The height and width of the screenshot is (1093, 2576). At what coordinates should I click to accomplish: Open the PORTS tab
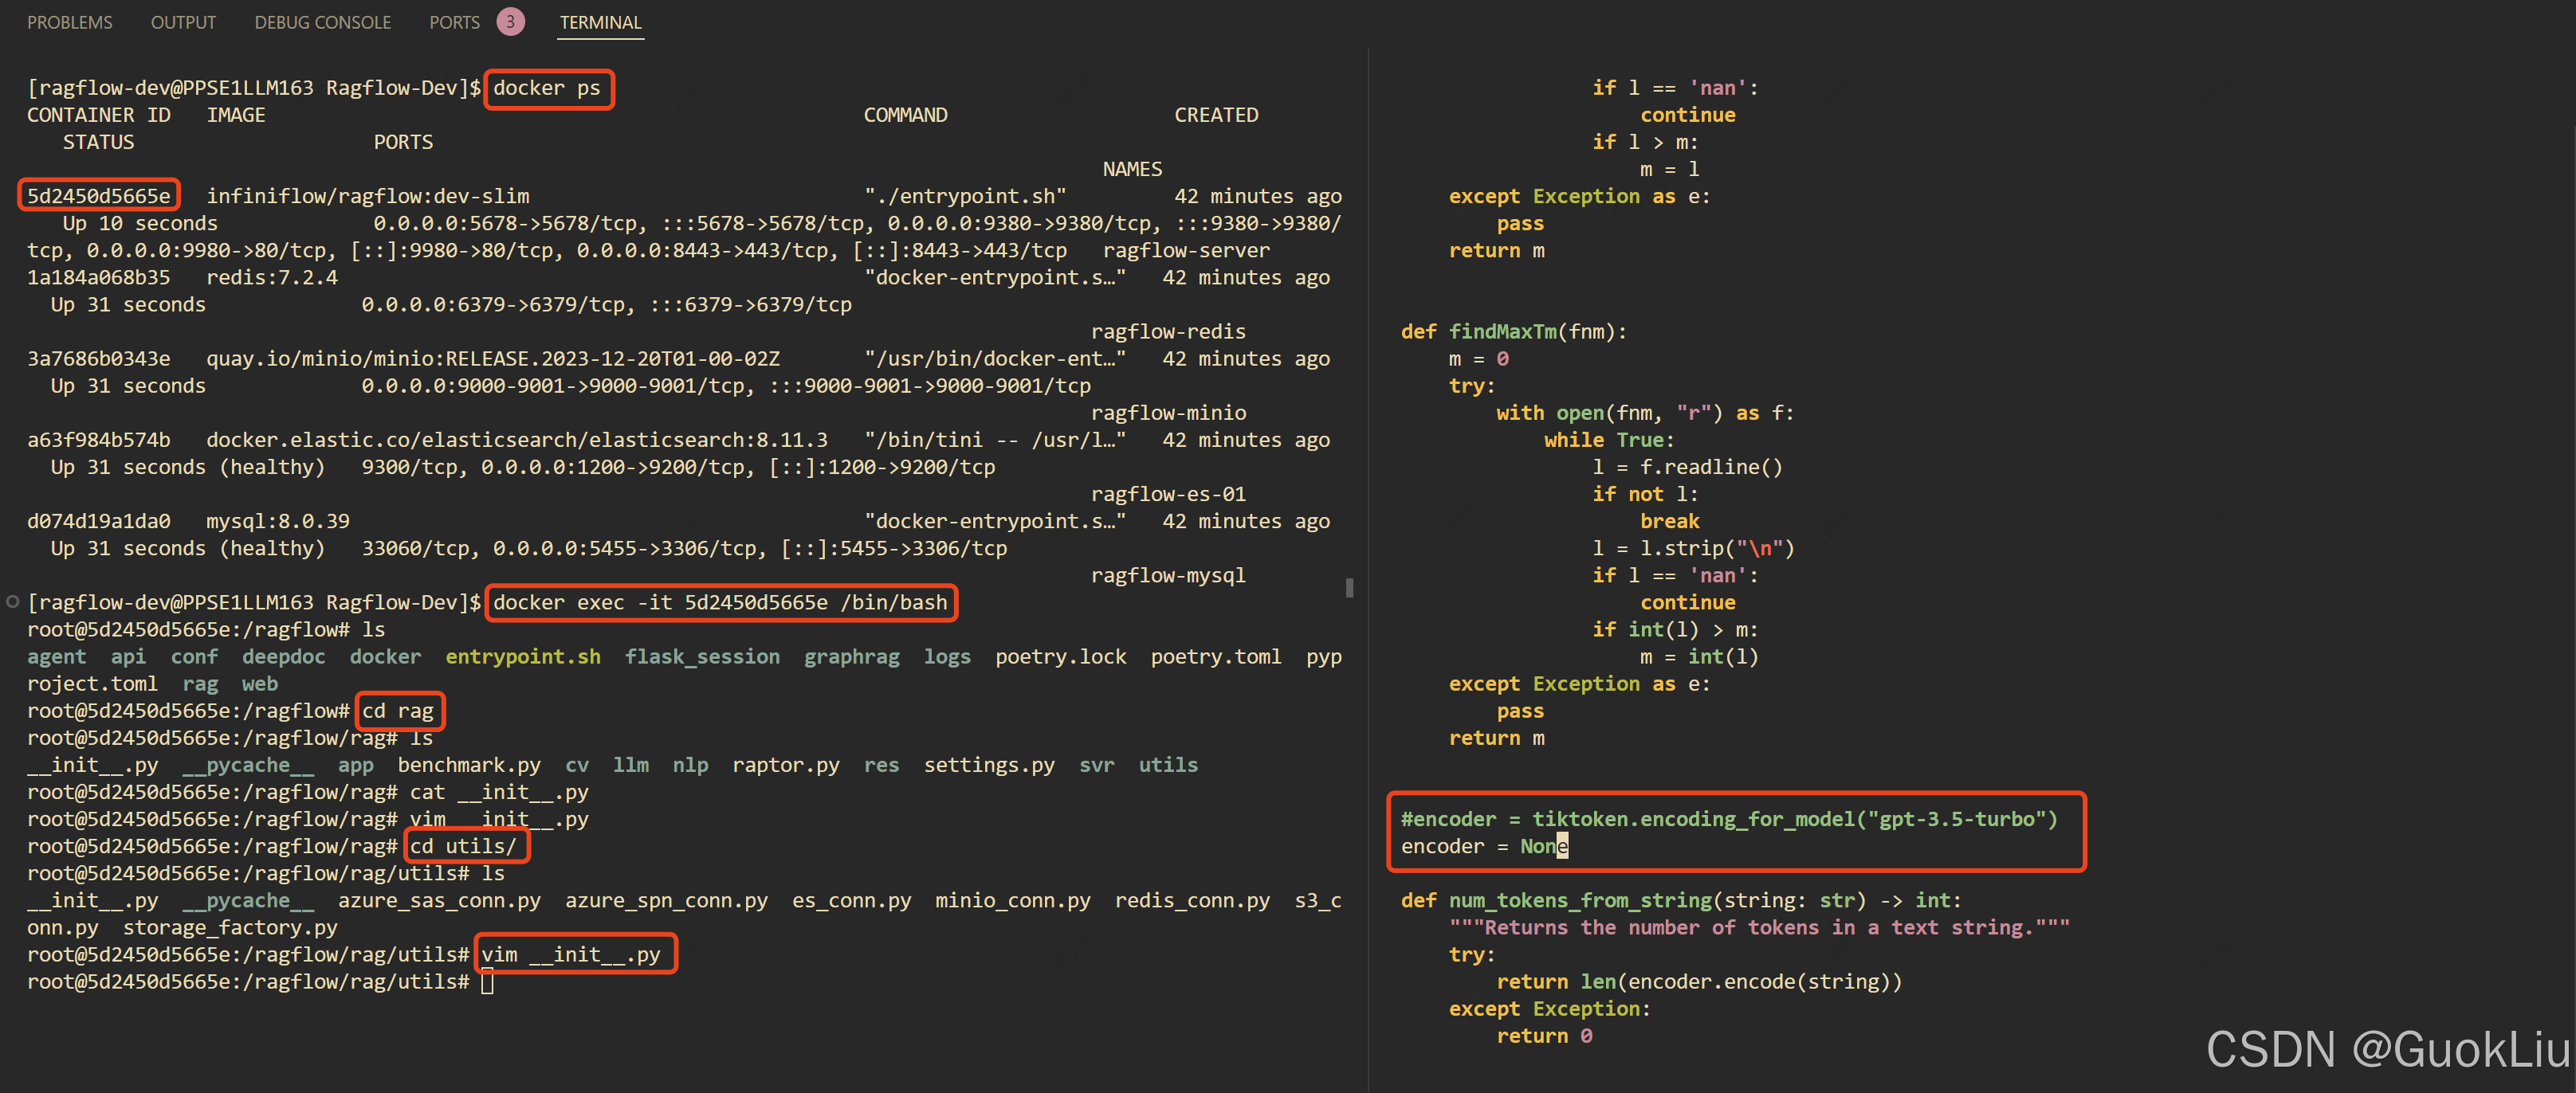tap(454, 22)
